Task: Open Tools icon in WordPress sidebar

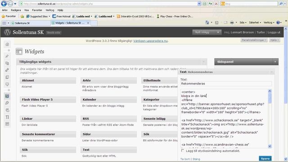Action: click(x=7, y=117)
